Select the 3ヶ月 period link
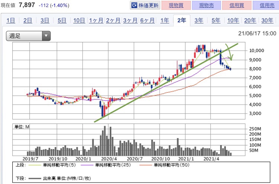Viewport: 279px width, 184px height. tap(130, 20)
